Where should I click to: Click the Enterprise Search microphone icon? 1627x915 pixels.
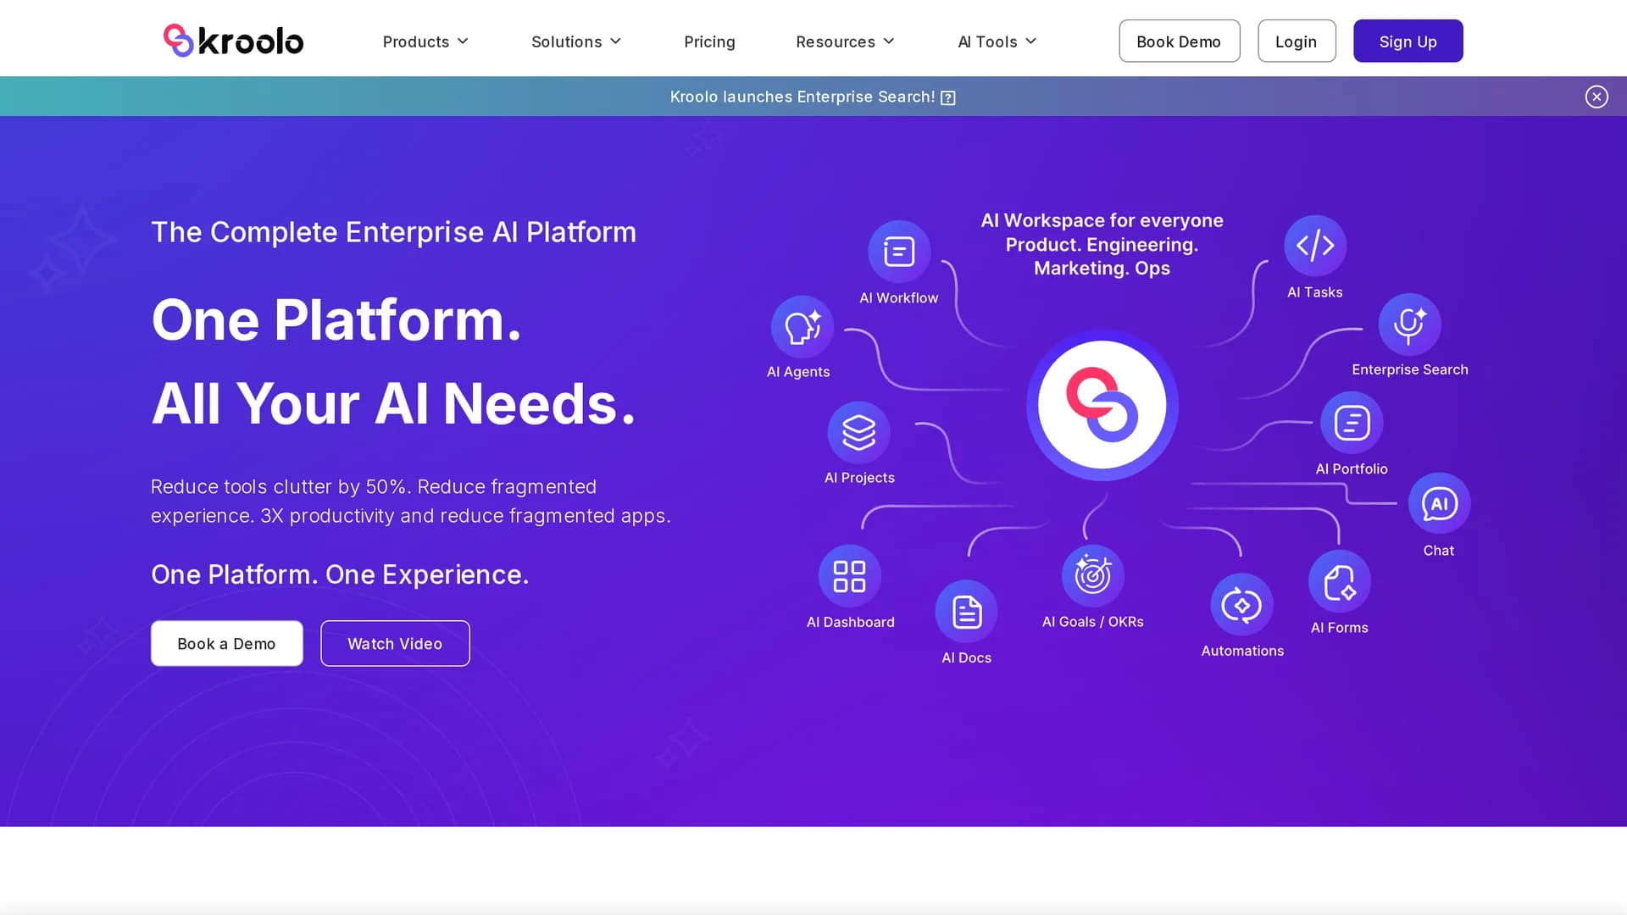(1409, 324)
